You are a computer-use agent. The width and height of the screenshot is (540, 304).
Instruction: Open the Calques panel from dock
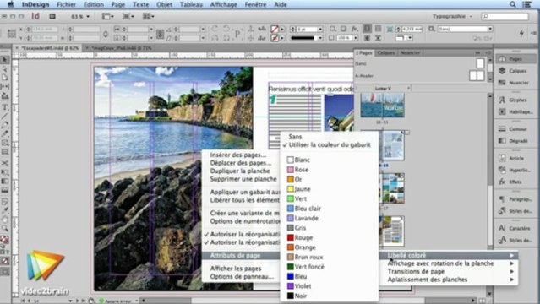(515, 71)
